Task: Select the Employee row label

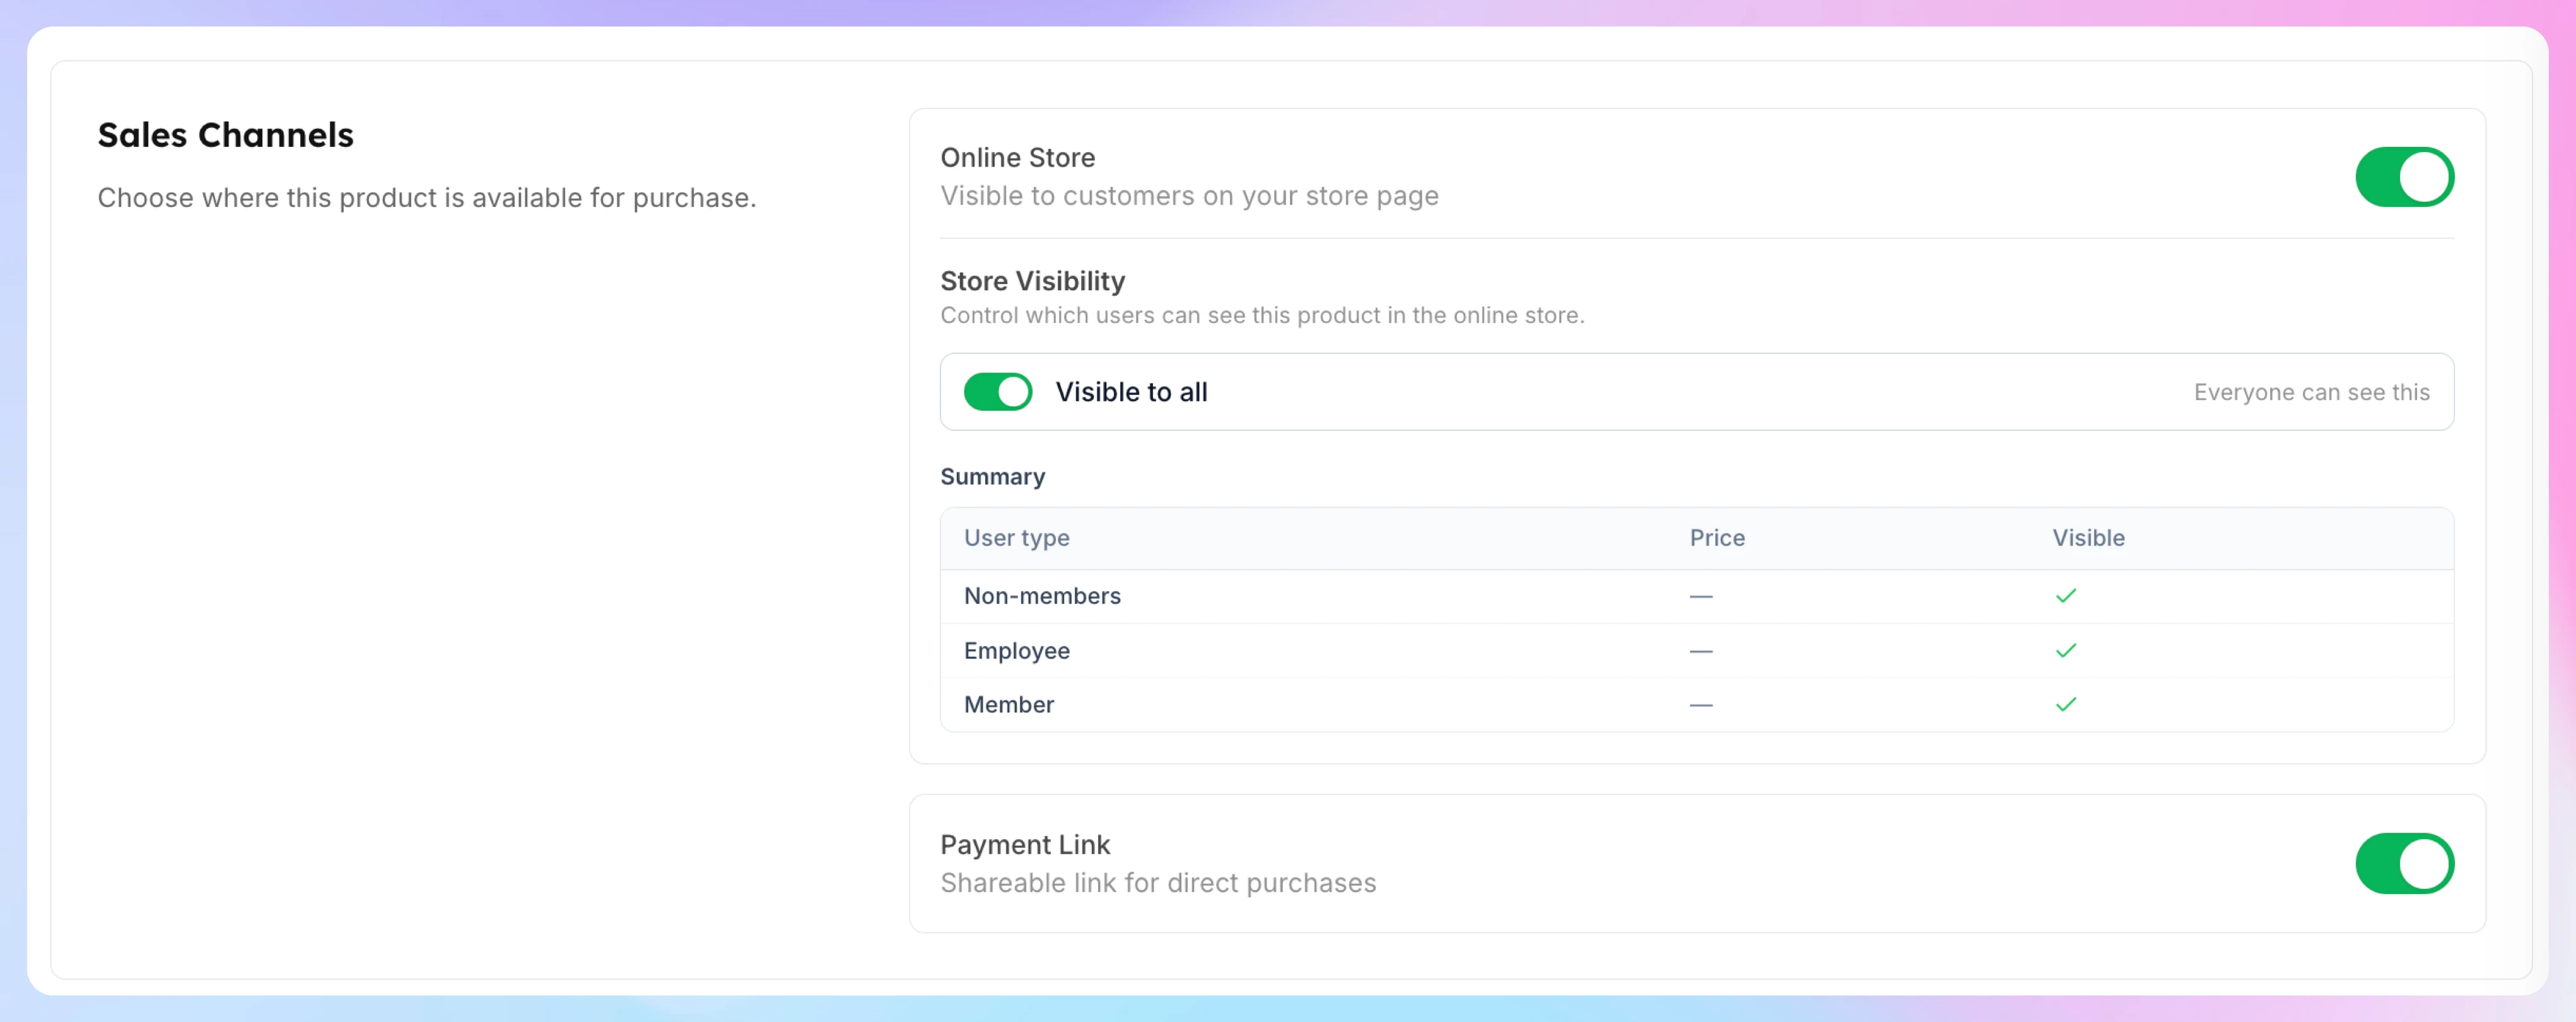Action: [1016, 651]
